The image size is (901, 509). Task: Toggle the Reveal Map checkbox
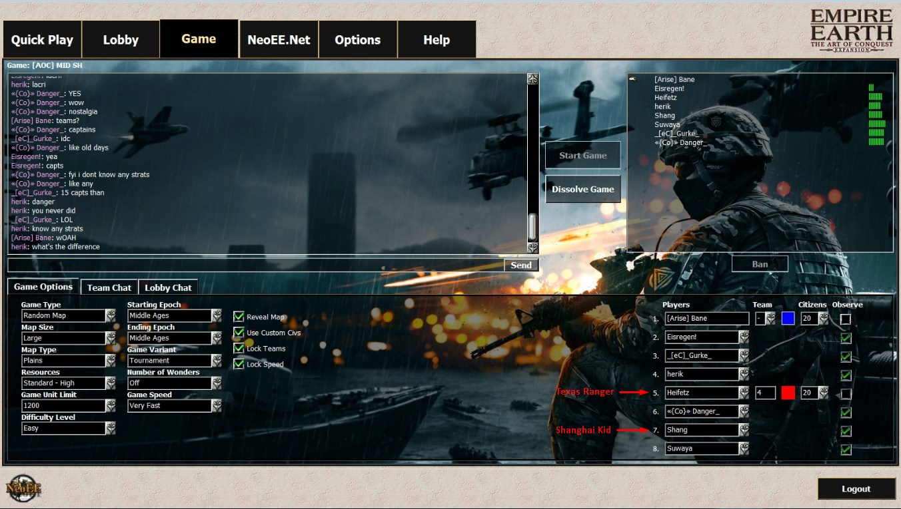[x=239, y=317]
